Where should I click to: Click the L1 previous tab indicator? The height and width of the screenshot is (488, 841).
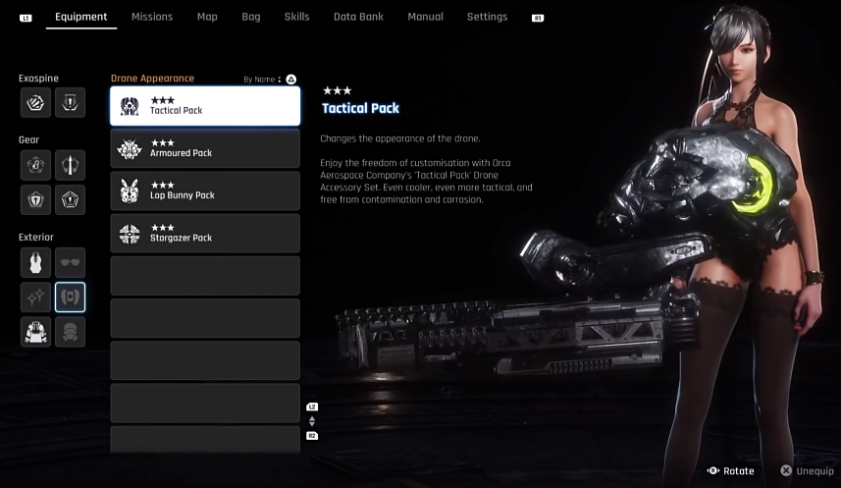tap(26, 19)
